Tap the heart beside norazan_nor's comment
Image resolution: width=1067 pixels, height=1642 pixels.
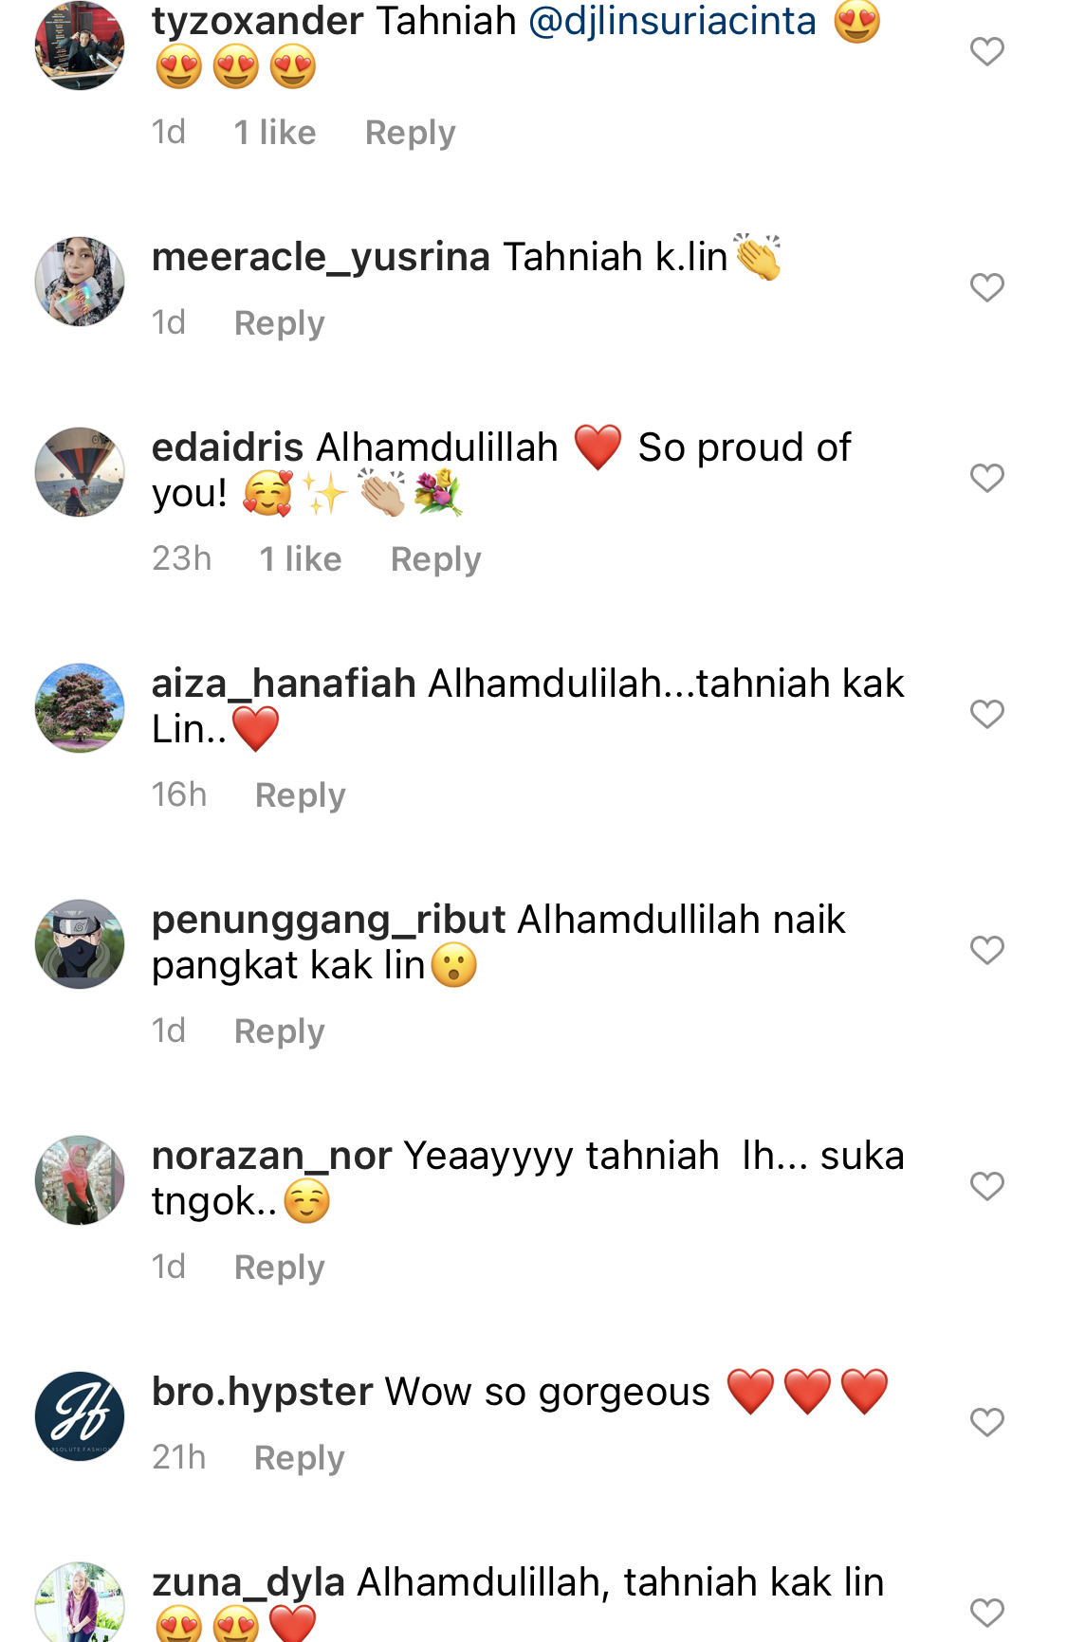[x=986, y=1186]
